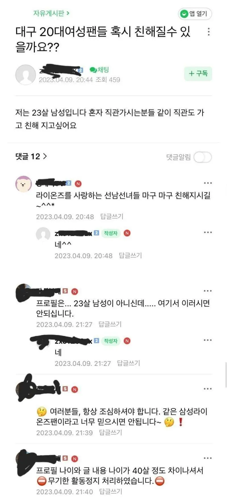
Task: Open the vertical three-dot post menu
Action: tap(209, 32)
